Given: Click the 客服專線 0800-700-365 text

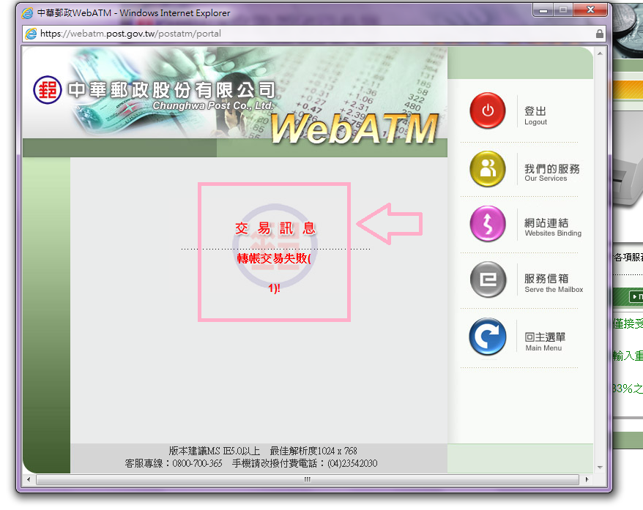Looking at the screenshot, I should click(174, 463).
